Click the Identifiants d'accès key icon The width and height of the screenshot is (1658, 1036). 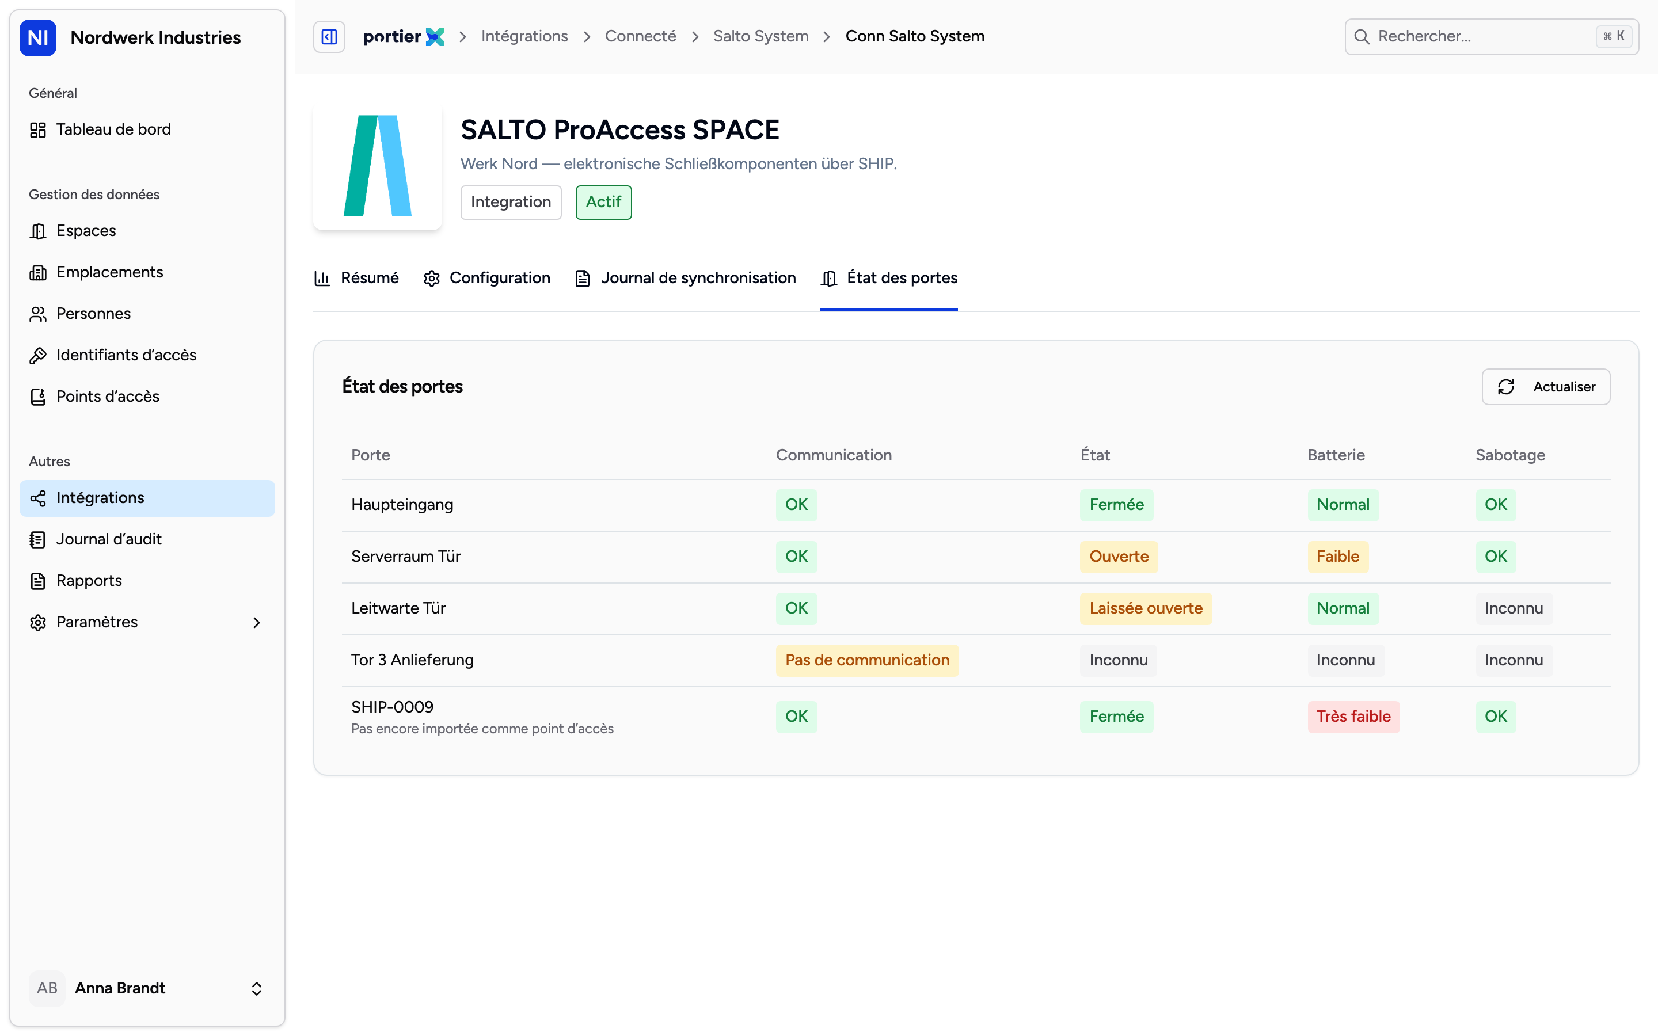pos(37,356)
